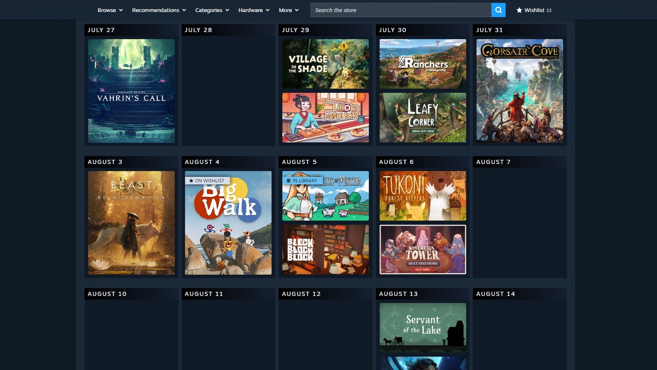Click the August 7 date header
The height and width of the screenshot is (370, 657).
(x=520, y=162)
